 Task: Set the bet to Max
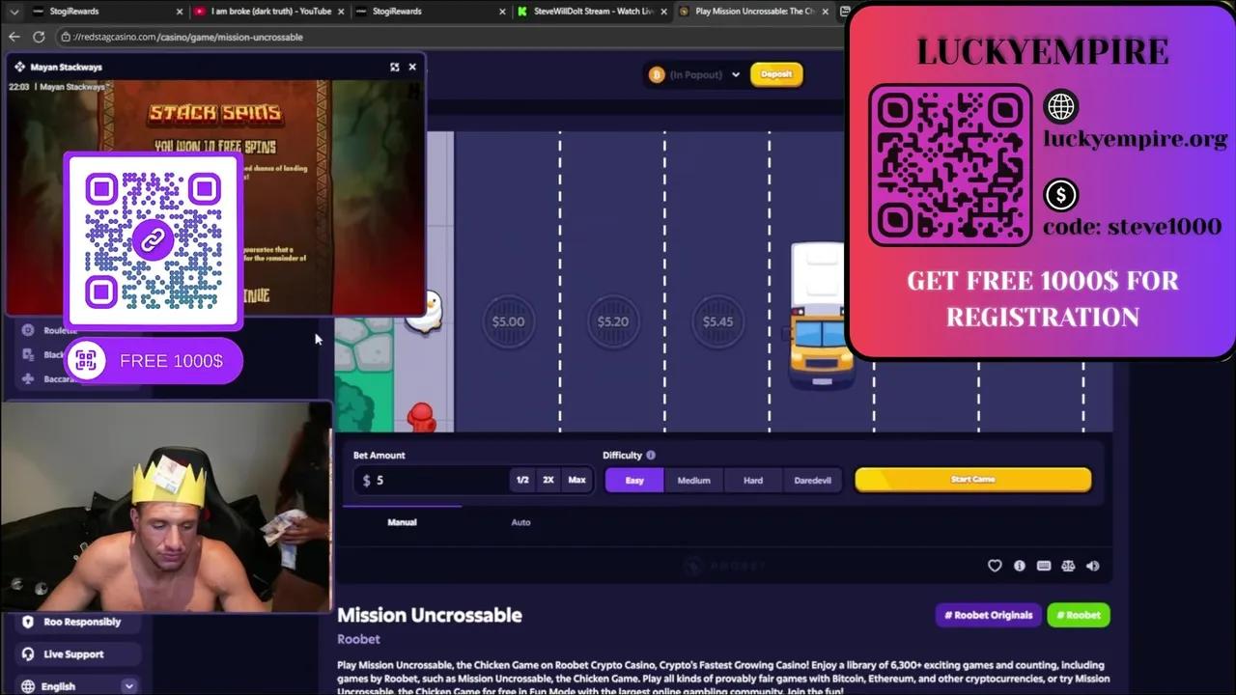(576, 480)
